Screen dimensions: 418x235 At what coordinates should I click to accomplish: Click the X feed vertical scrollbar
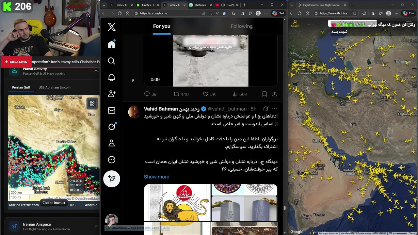coord(284,208)
